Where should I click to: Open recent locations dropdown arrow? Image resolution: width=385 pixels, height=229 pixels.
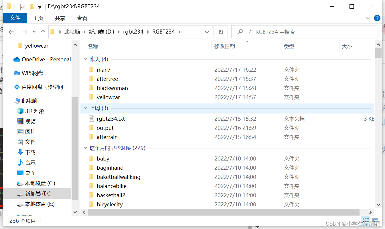pyautogui.click(x=34, y=32)
